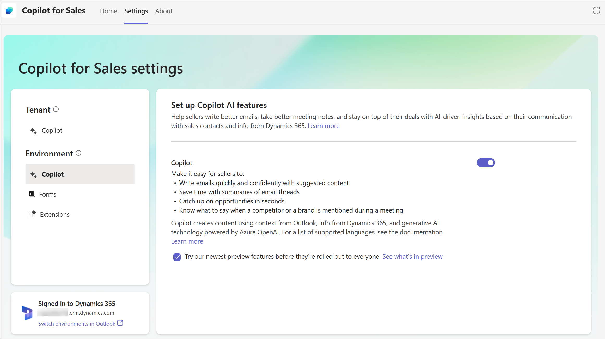The height and width of the screenshot is (339, 605).
Task: Click the See what's in preview link
Action: tap(412, 256)
